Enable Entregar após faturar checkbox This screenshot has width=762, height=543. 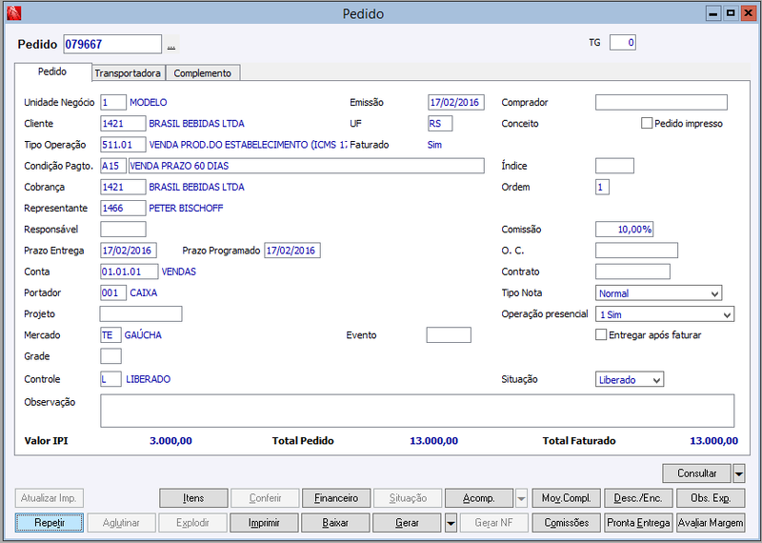click(601, 335)
